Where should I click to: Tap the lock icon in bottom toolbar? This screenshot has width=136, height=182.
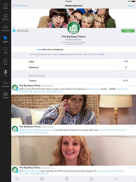pyautogui.click(x=92, y=178)
